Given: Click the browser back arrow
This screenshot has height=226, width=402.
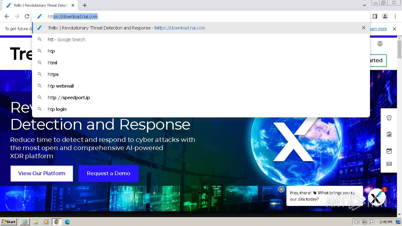Looking at the screenshot, I should point(7,16).
